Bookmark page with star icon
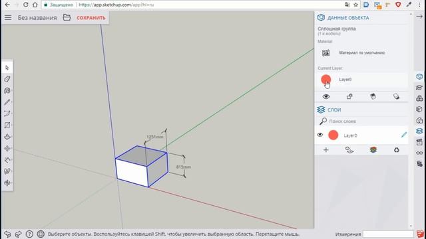Viewport: 426px width, 239px height. click(355, 5)
